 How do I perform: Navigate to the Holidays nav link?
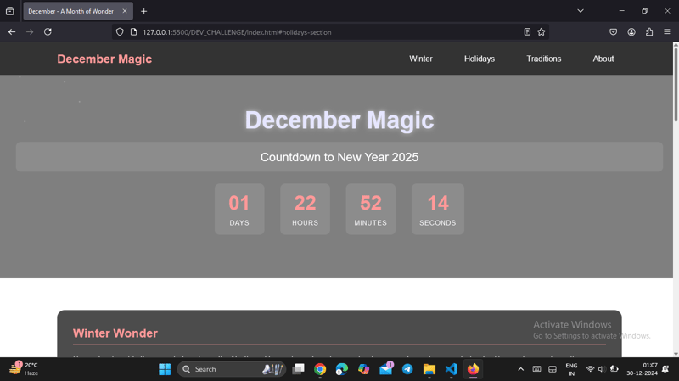click(x=480, y=59)
